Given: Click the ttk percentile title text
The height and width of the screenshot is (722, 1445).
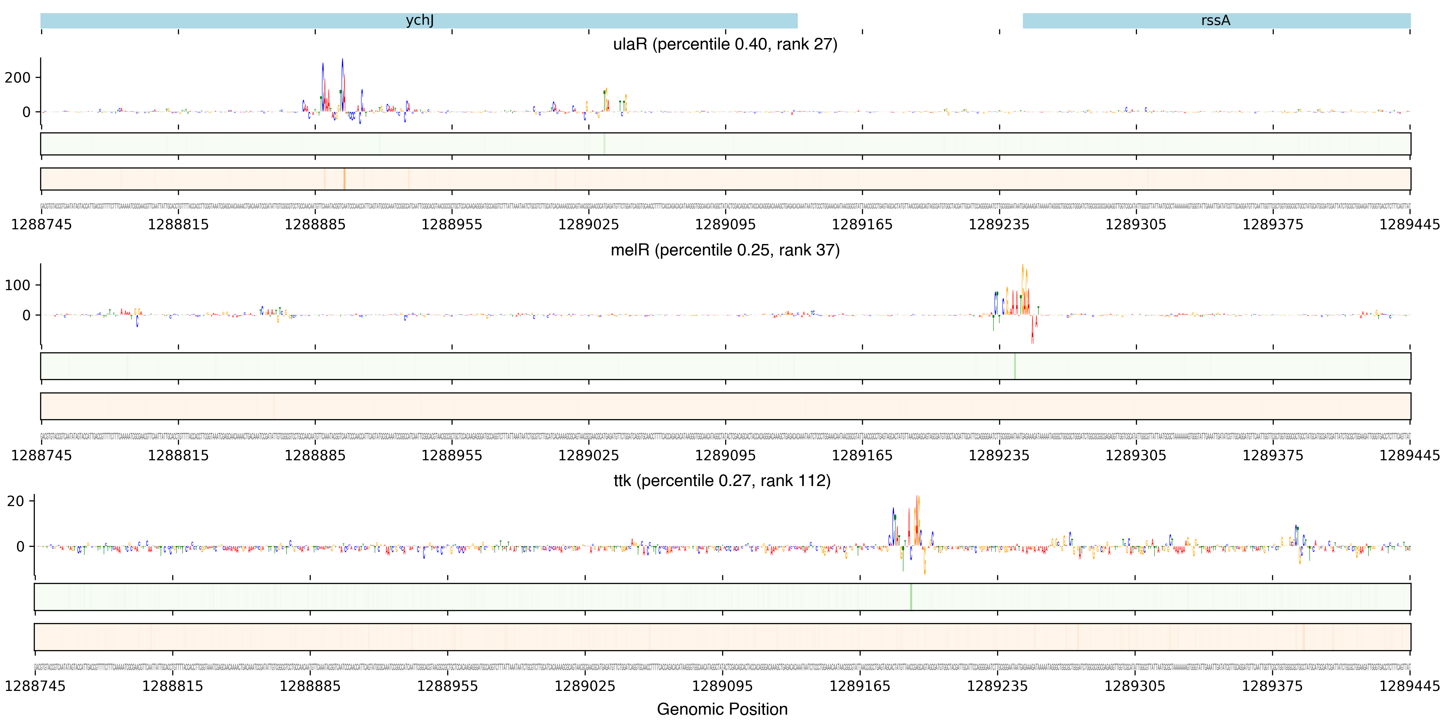Looking at the screenshot, I should point(722,481).
